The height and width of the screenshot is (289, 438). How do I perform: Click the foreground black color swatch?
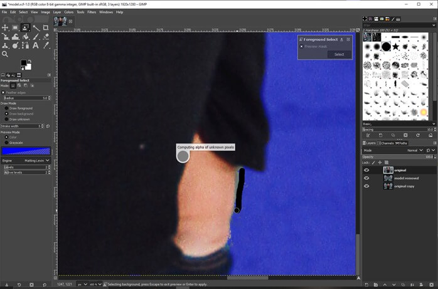click(x=23, y=63)
